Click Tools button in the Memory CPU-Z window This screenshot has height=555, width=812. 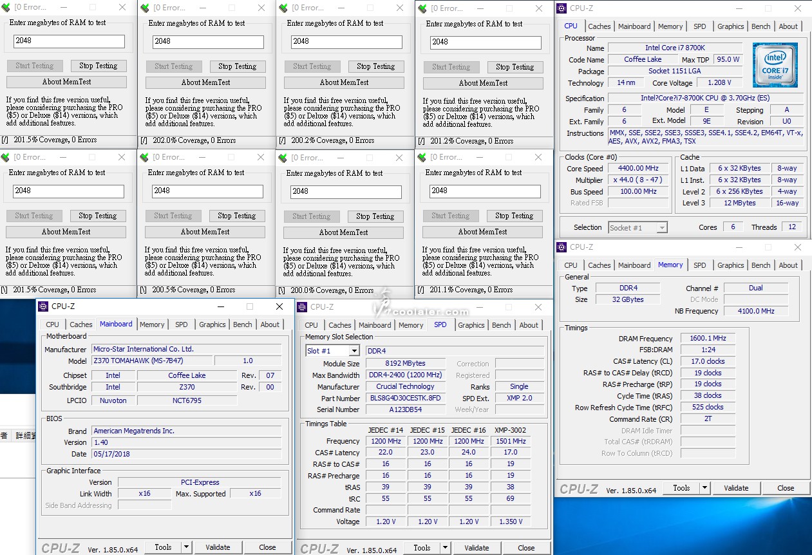point(682,488)
